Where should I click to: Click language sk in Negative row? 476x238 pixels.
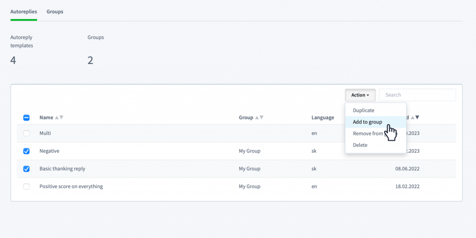(314, 151)
